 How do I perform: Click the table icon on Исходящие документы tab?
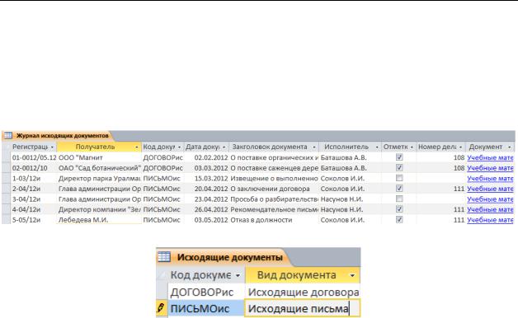164,257
